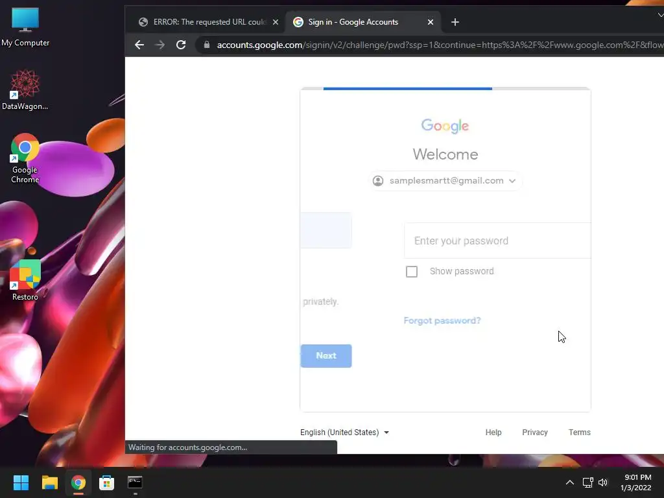Close the Sign in - Google Accounts tab
This screenshot has width=664, height=498.
tap(431, 22)
